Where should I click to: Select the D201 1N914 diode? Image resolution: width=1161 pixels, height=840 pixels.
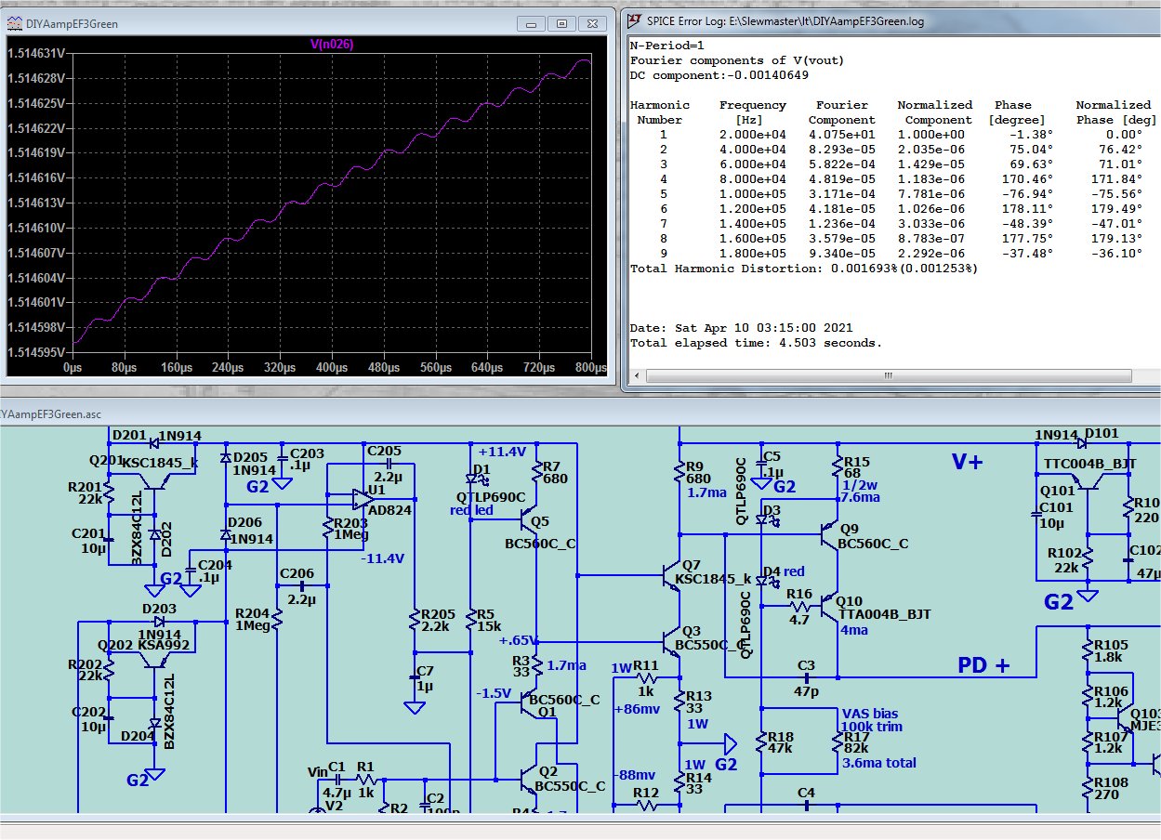click(154, 442)
